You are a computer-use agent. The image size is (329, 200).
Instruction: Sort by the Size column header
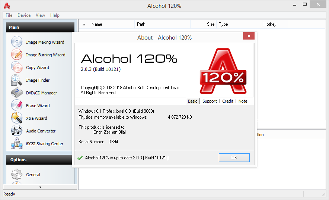(x=203, y=24)
